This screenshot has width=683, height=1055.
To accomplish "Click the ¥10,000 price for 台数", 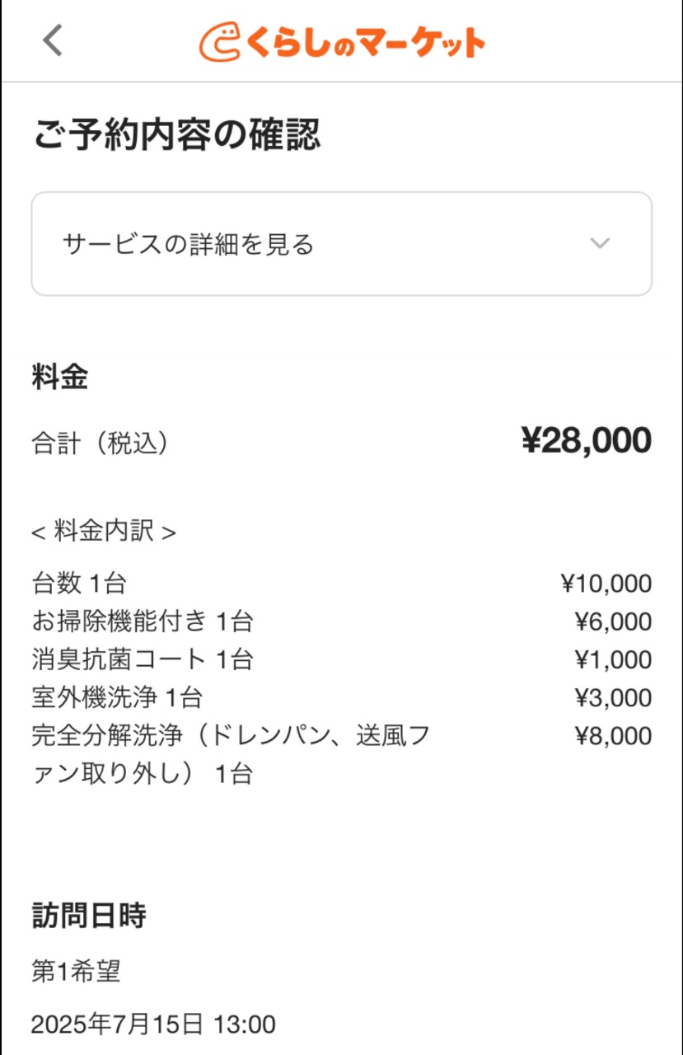I will click(606, 584).
